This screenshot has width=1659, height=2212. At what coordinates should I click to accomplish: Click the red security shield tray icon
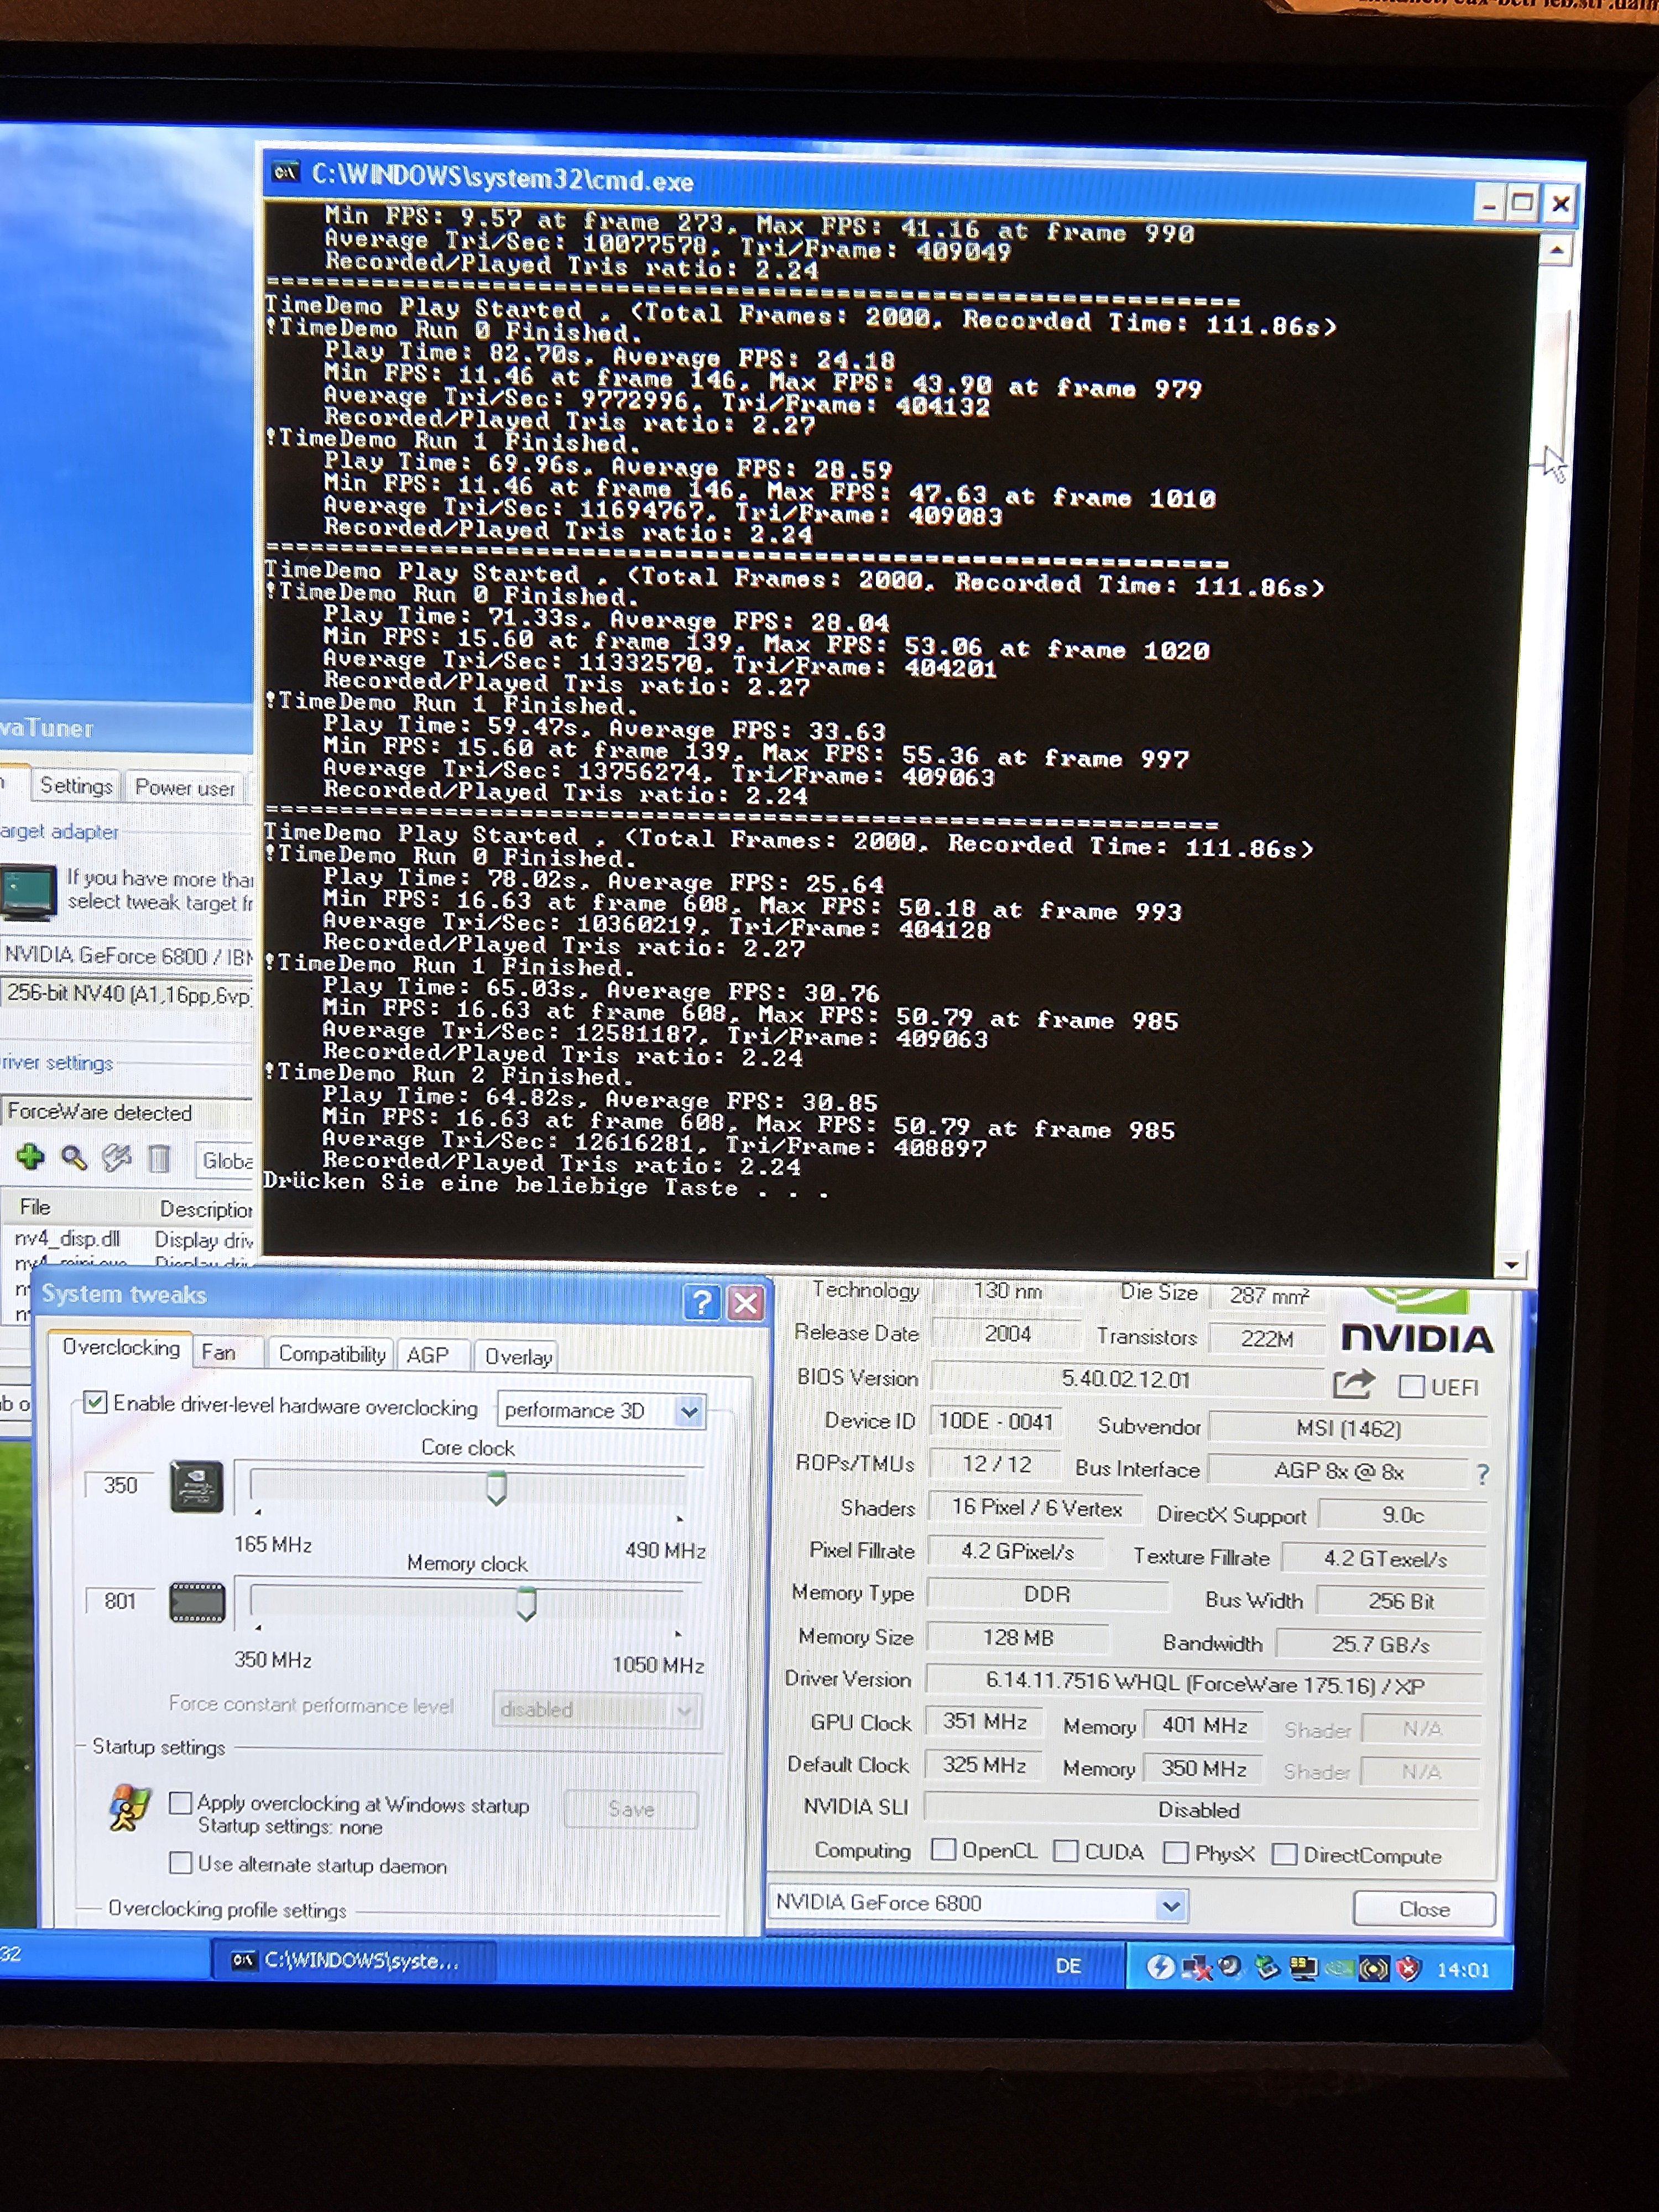pos(1408,1968)
